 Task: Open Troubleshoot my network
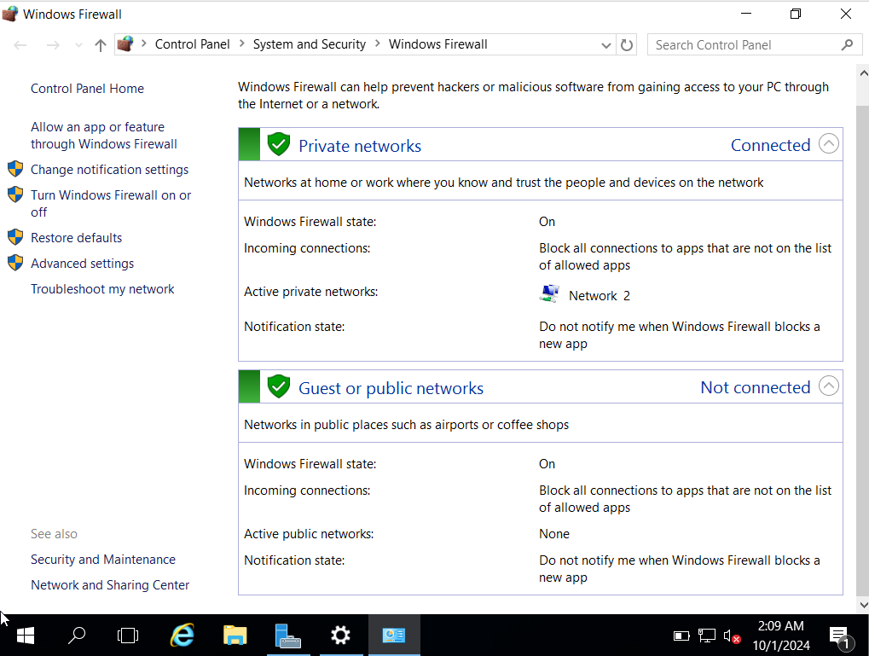(x=102, y=289)
